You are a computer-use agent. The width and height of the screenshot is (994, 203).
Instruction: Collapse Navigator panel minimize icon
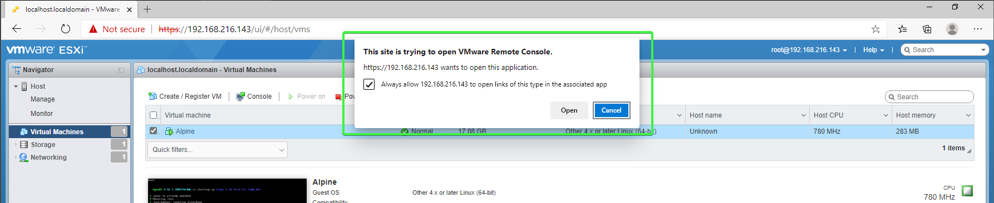121,70
